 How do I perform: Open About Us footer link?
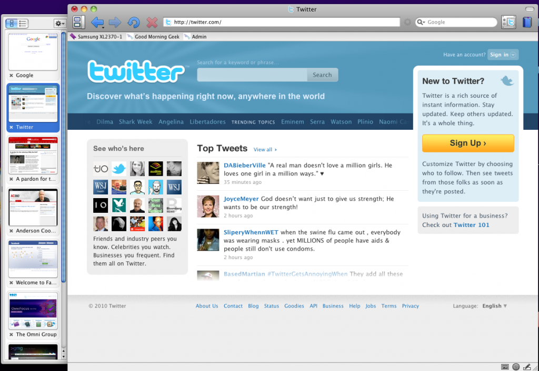[x=207, y=306]
